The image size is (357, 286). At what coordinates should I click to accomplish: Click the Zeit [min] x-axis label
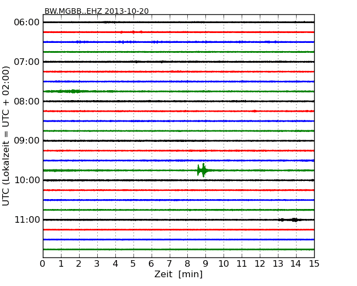pos(178,274)
